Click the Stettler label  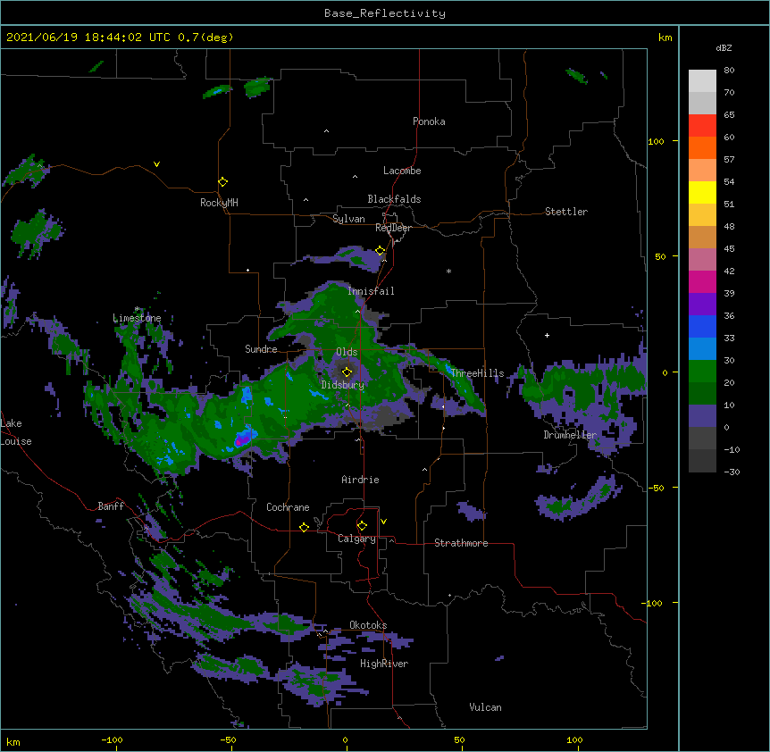(566, 212)
